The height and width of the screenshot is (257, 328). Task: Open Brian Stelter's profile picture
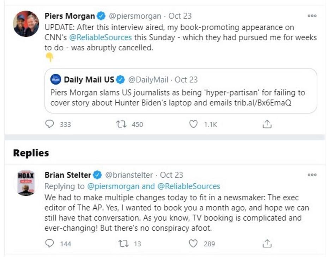pos(26,183)
